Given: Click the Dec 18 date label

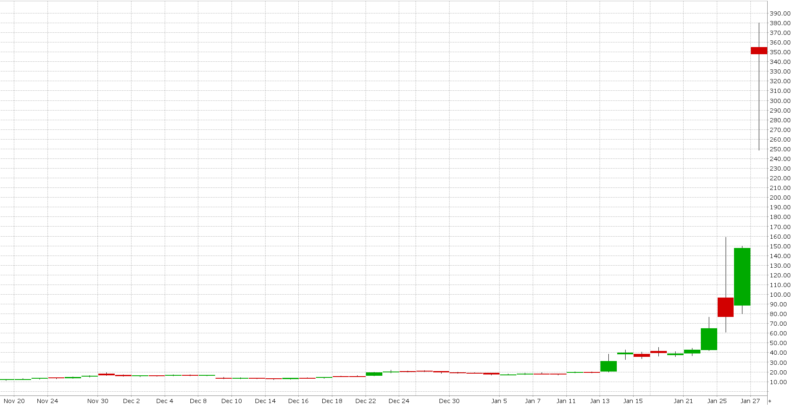Looking at the screenshot, I should click(332, 401).
